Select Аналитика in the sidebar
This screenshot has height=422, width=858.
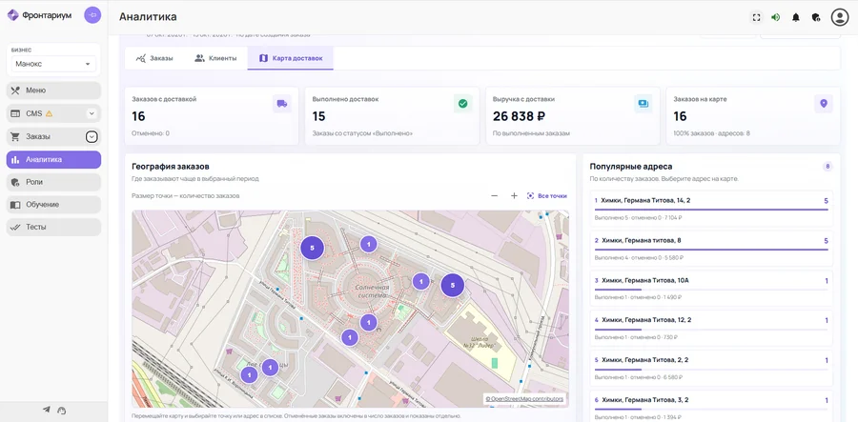point(53,160)
